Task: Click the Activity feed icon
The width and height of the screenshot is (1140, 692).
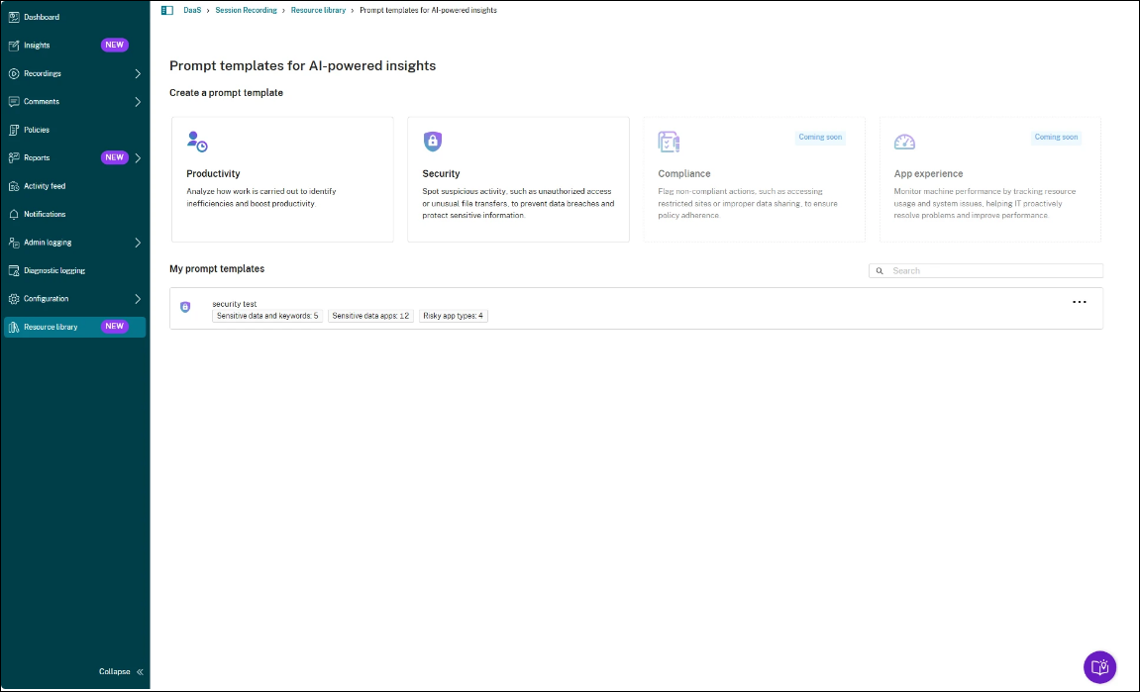Action: (13, 186)
